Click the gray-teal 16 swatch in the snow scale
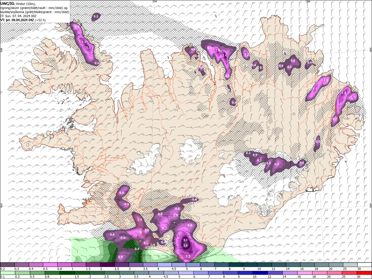Image resolution: width=372 pixels, height=279 pixels. coord(307,265)
